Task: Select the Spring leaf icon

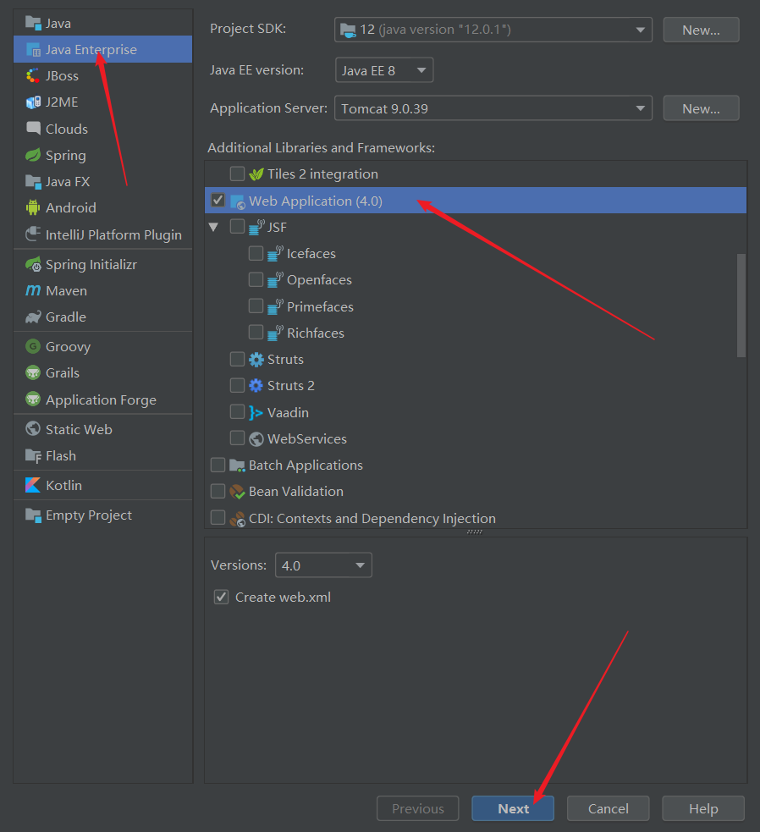Action: 33,155
